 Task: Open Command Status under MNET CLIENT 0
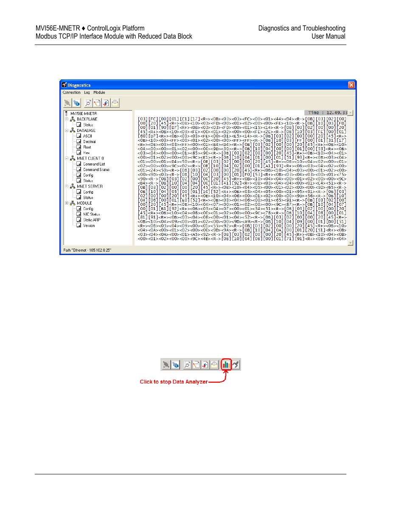(x=96, y=170)
